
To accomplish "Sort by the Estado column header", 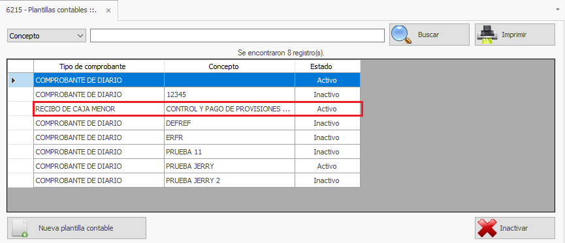I will pos(327,66).
